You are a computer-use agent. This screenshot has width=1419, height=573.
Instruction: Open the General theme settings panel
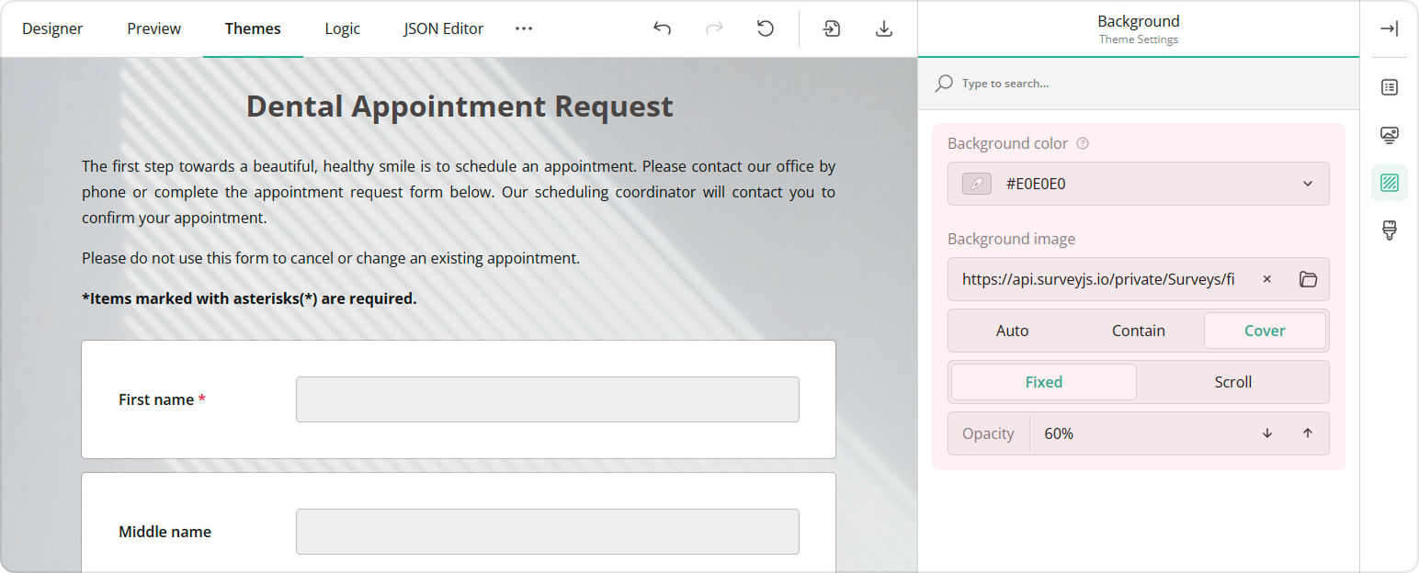coord(1389,87)
